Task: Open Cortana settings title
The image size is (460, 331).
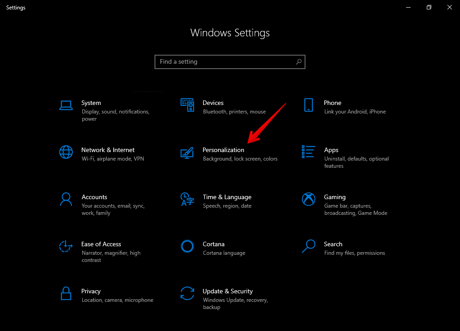Action: click(213, 244)
